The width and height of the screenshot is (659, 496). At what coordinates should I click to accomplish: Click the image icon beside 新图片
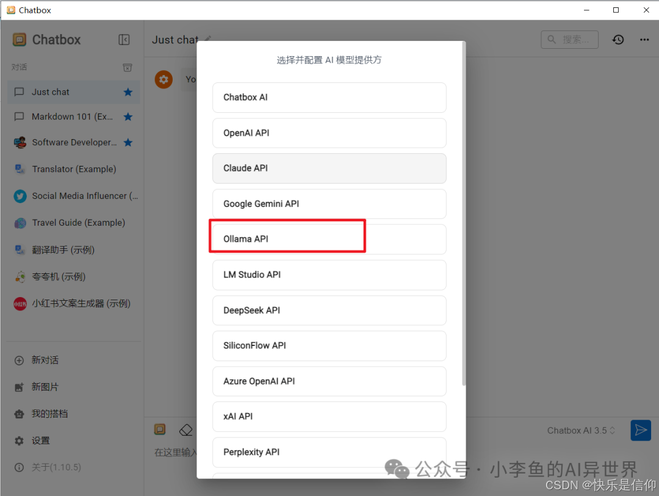pyautogui.click(x=20, y=387)
